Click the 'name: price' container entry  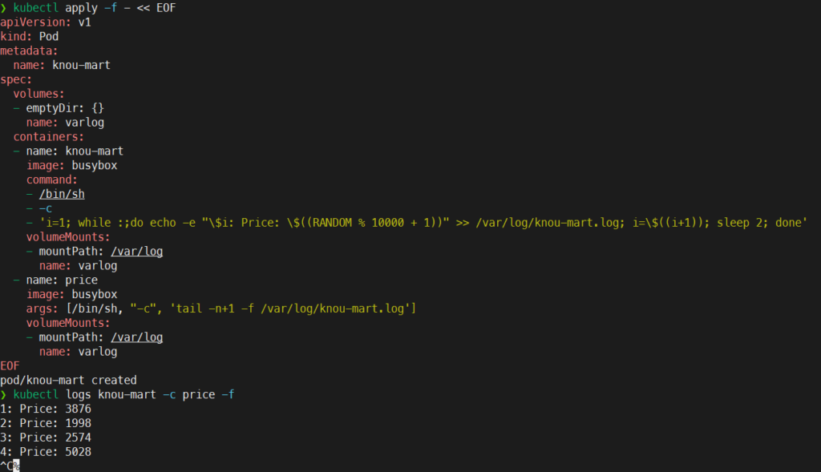62,280
